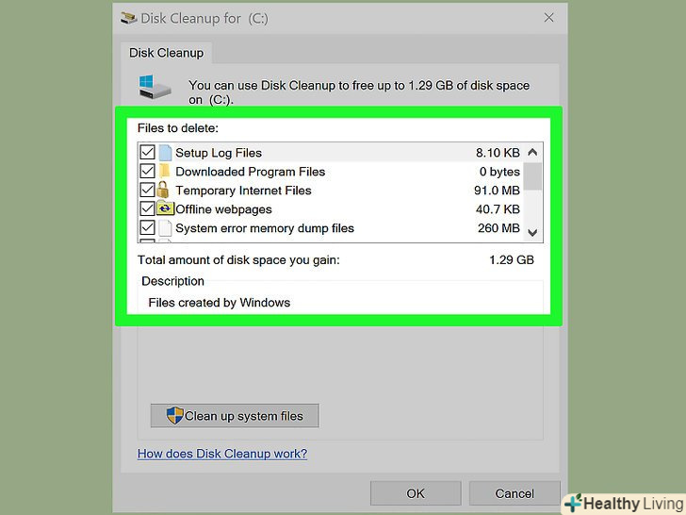686x515 pixels.
Task: Select the Setup Log Files row label
Action: click(x=219, y=153)
